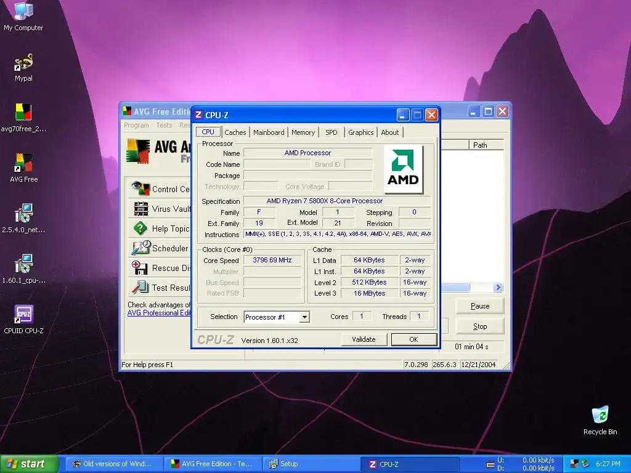
Task: Click Name field AMD Processor
Action: click(x=308, y=153)
